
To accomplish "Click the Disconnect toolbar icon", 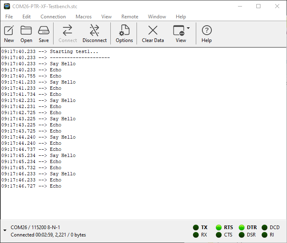I will tap(94, 31).
